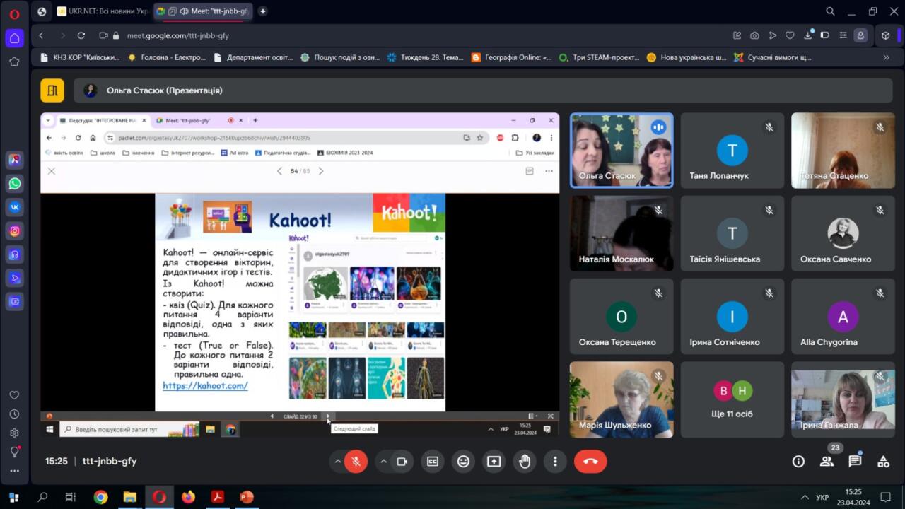Show more bookmarks chevron
This screenshot has height=509, width=905.
pyautogui.click(x=886, y=57)
